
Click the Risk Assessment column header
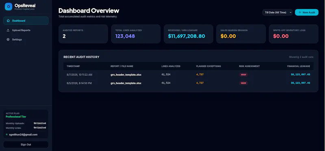tap(249, 66)
